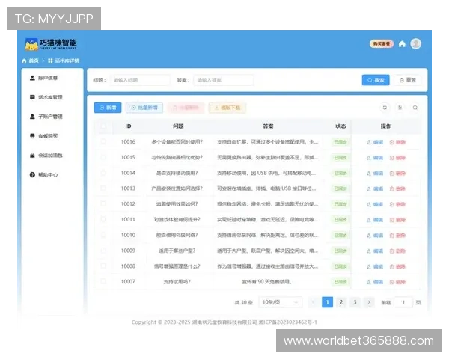Edit the entry with ID 10012
The height and width of the screenshot is (359, 449).
pos(375,204)
